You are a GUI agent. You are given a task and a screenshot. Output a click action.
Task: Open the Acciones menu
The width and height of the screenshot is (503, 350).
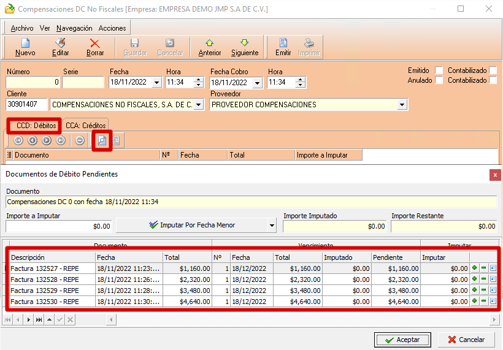[112, 28]
